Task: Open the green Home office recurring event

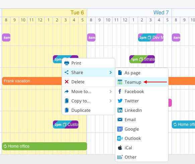Action: pos(45,146)
